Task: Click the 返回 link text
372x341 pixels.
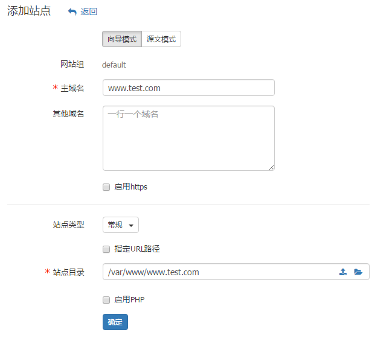Action: [x=89, y=11]
